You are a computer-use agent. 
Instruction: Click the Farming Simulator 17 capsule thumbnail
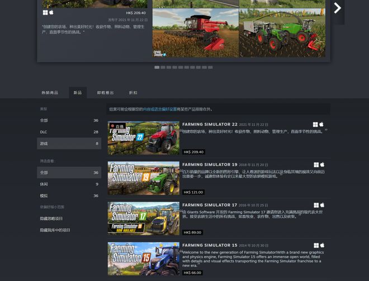[x=144, y=218]
